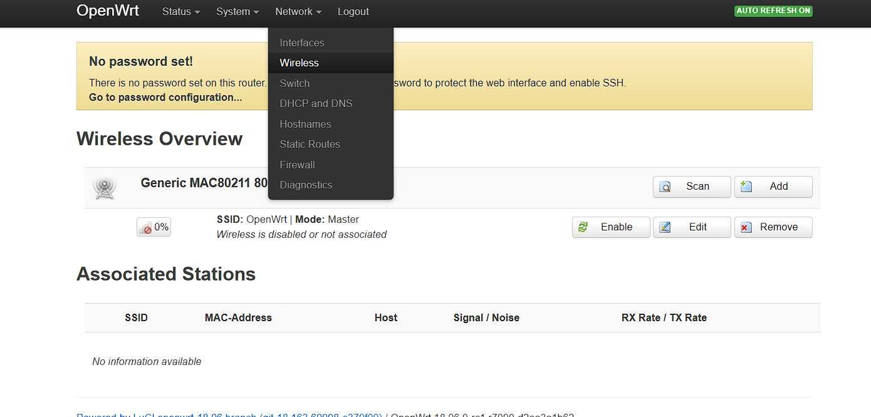Click the MAC-Address column header
871x417 pixels.
[238, 317]
